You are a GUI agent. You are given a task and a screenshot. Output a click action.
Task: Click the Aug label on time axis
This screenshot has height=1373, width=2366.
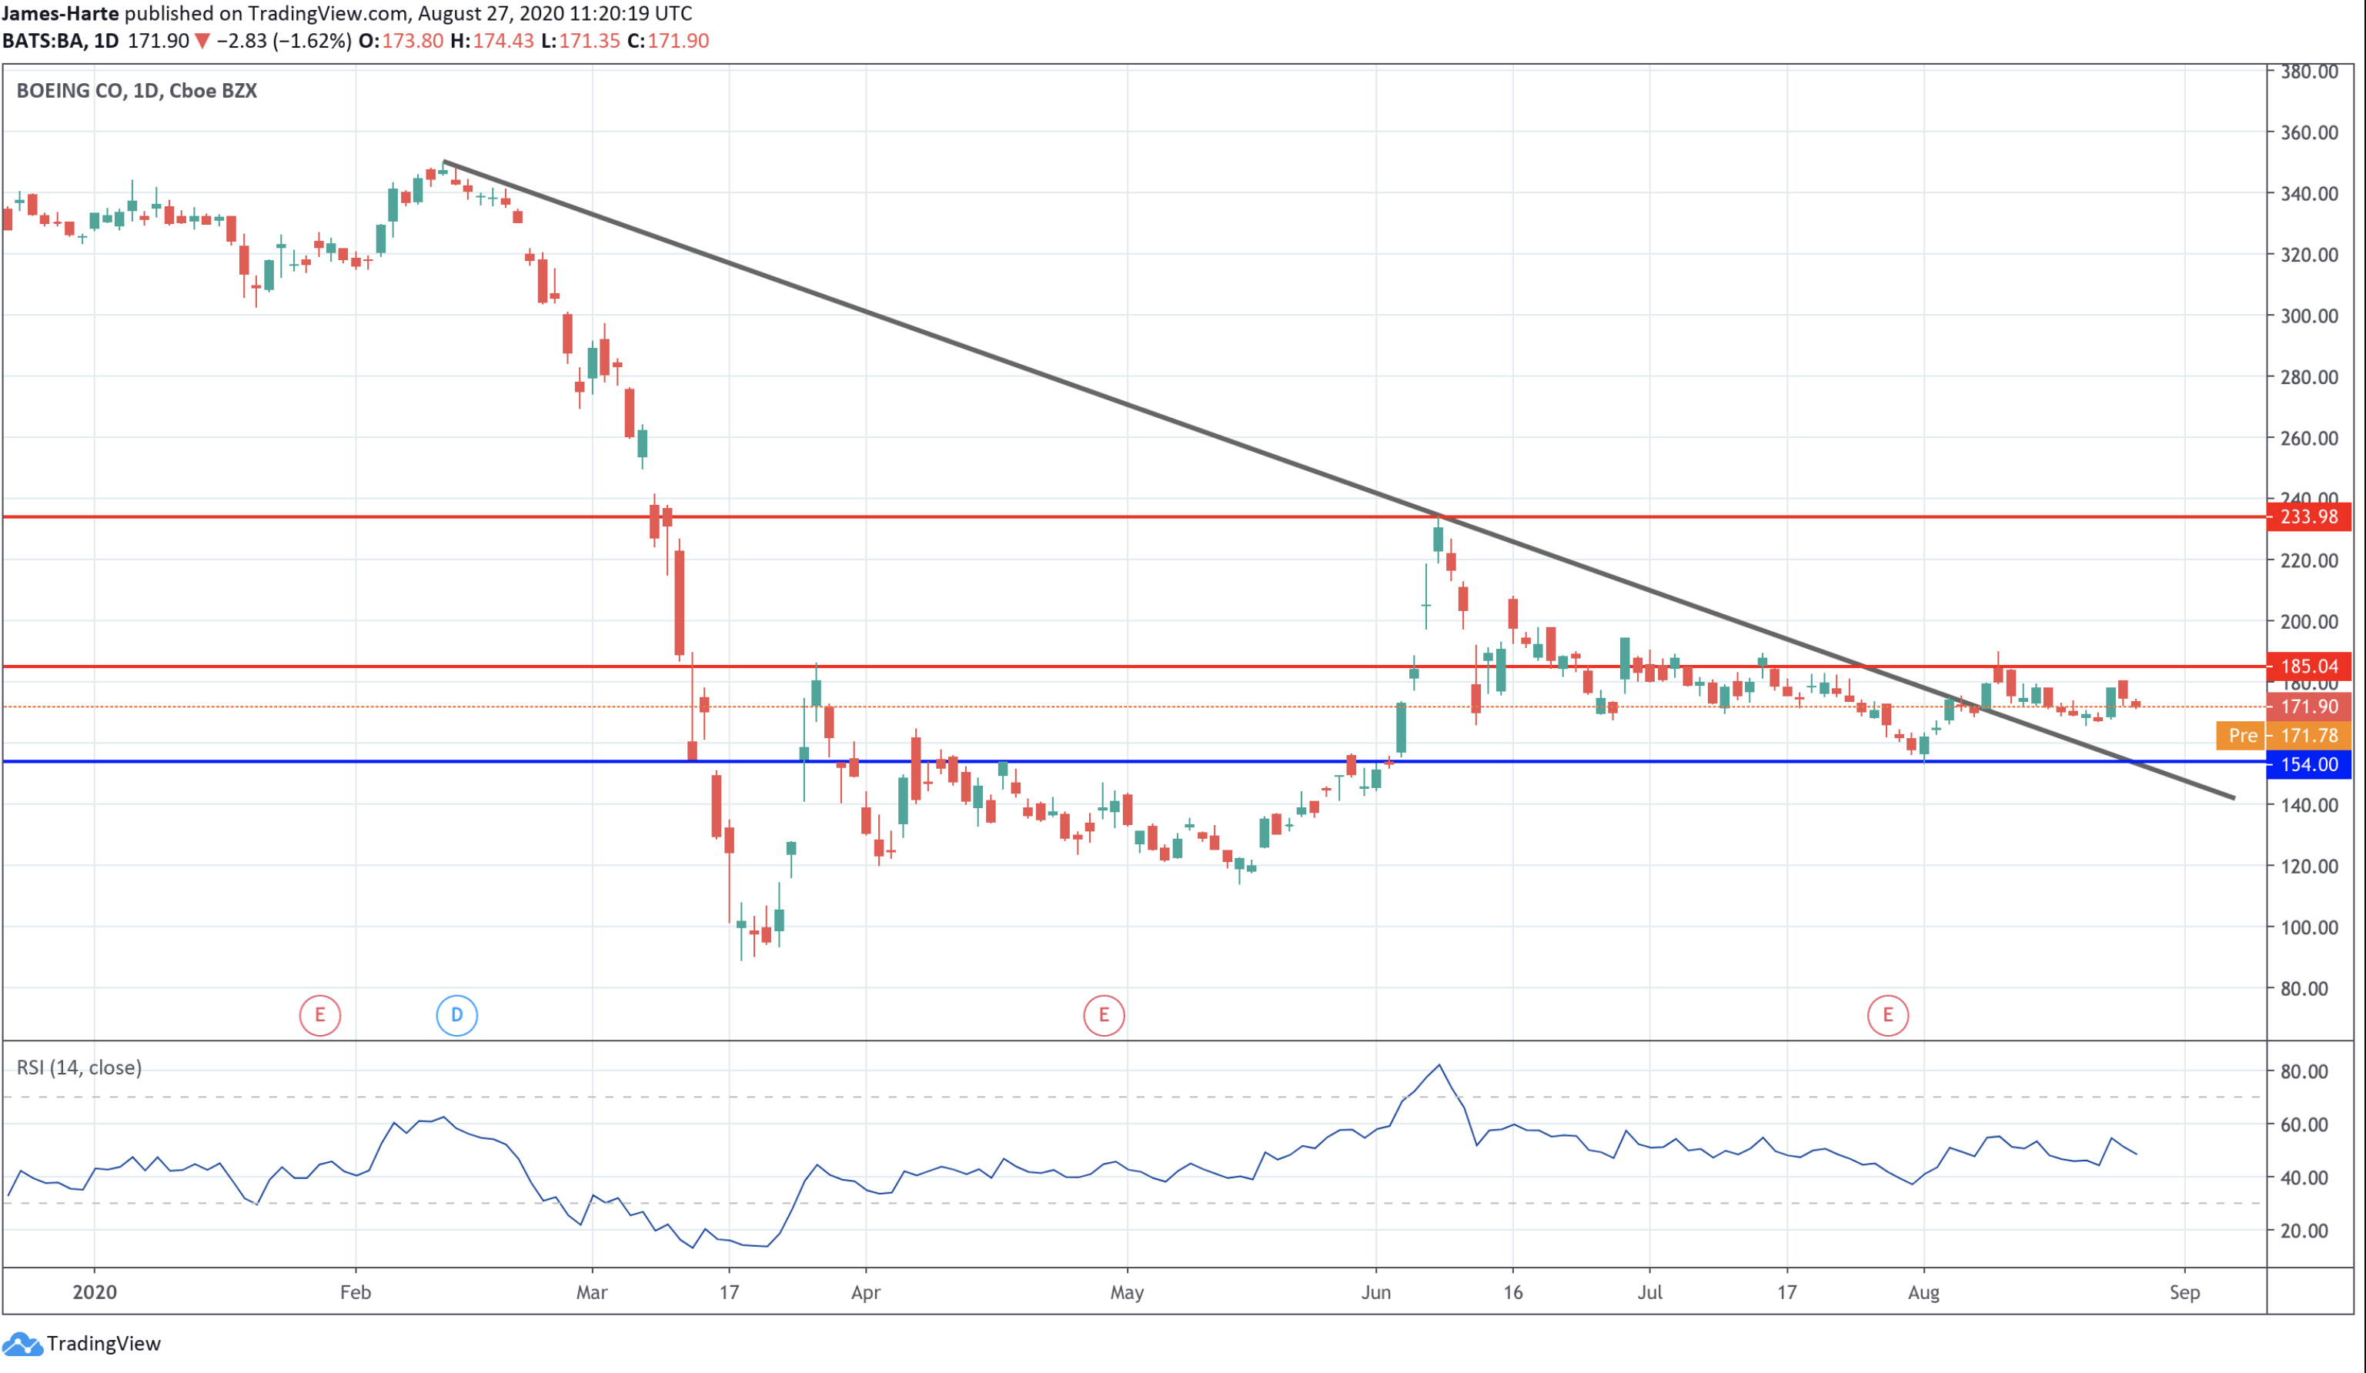[x=1923, y=1292]
